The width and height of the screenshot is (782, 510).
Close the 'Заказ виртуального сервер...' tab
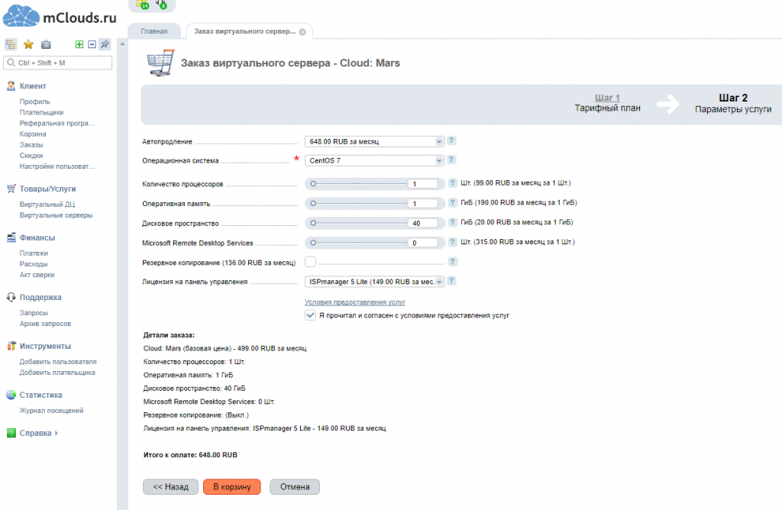pyautogui.click(x=302, y=31)
